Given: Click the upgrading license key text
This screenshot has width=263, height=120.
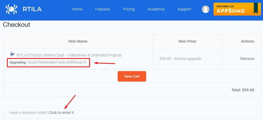Looking at the screenshot, I should point(57,62).
